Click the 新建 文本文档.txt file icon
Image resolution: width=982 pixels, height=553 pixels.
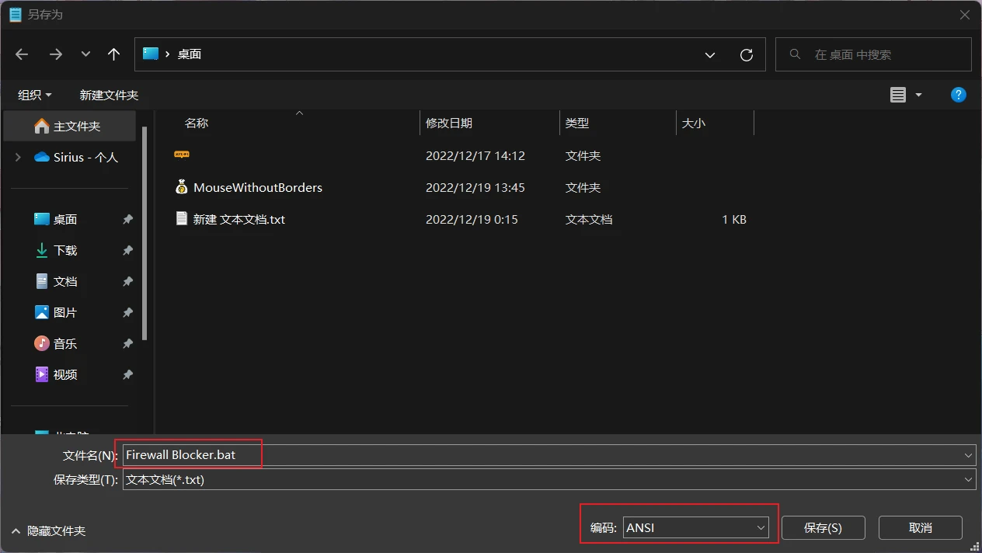click(x=182, y=219)
